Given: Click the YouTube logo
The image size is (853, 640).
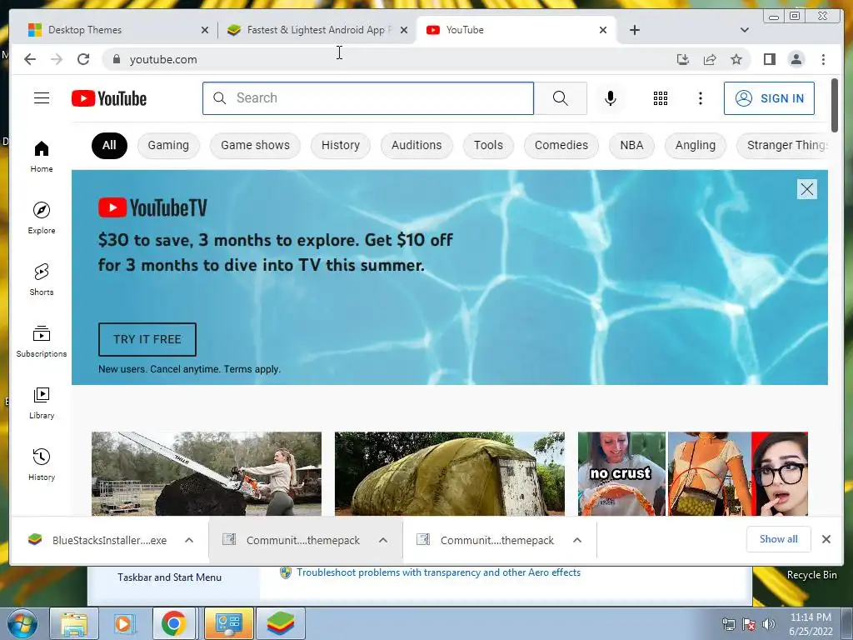Looking at the screenshot, I should point(109,98).
